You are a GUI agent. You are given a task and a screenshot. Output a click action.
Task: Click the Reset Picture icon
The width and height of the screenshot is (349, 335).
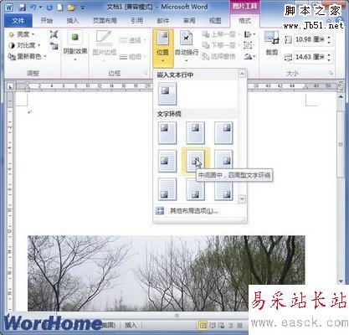point(54,45)
